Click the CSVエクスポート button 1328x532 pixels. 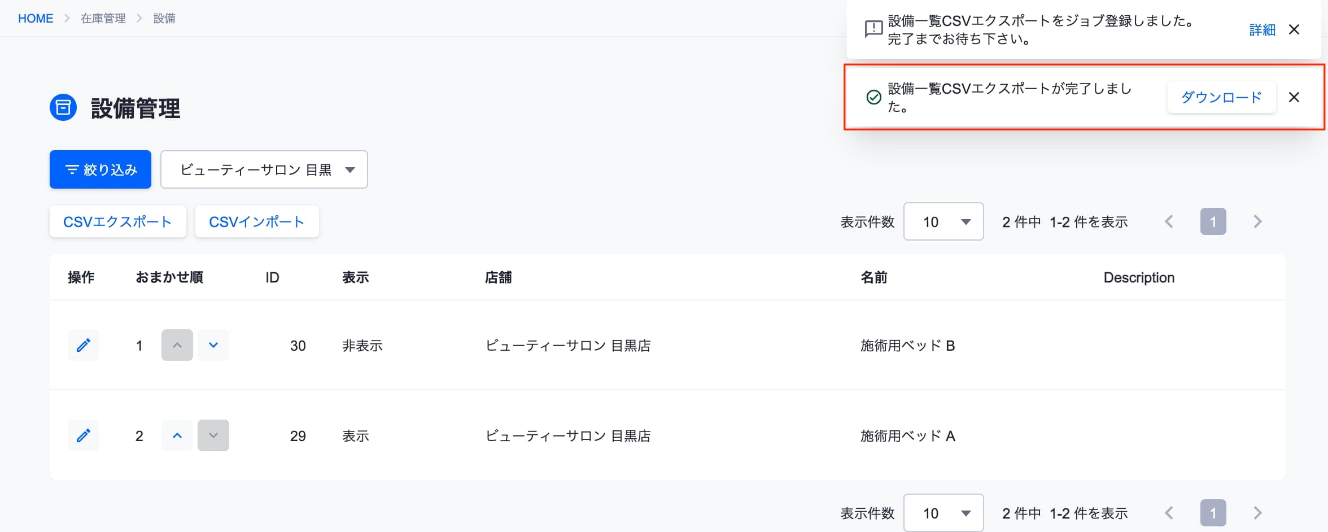click(117, 221)
